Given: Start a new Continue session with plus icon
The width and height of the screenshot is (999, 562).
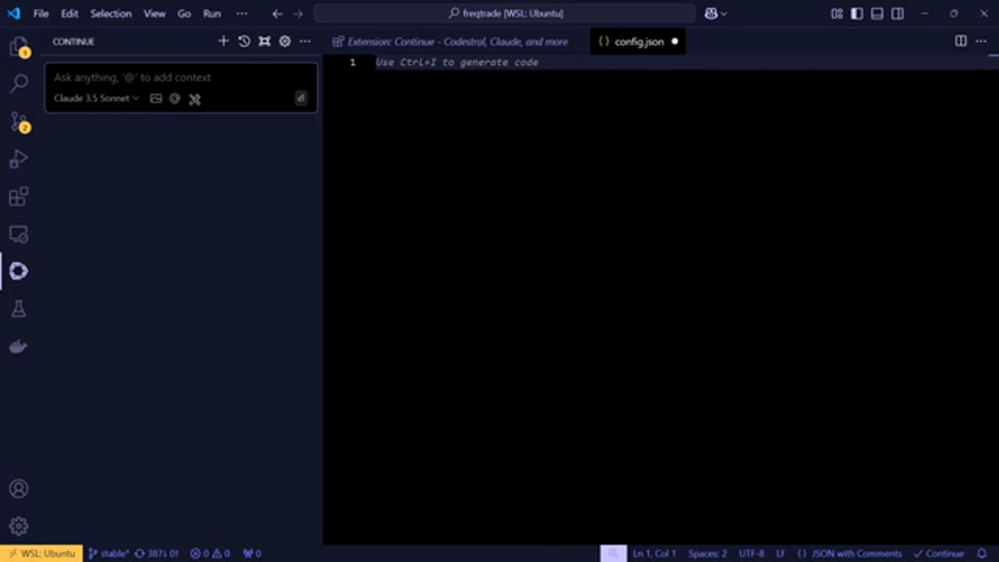Looking at the screenshot, I should tap(223, 41).
